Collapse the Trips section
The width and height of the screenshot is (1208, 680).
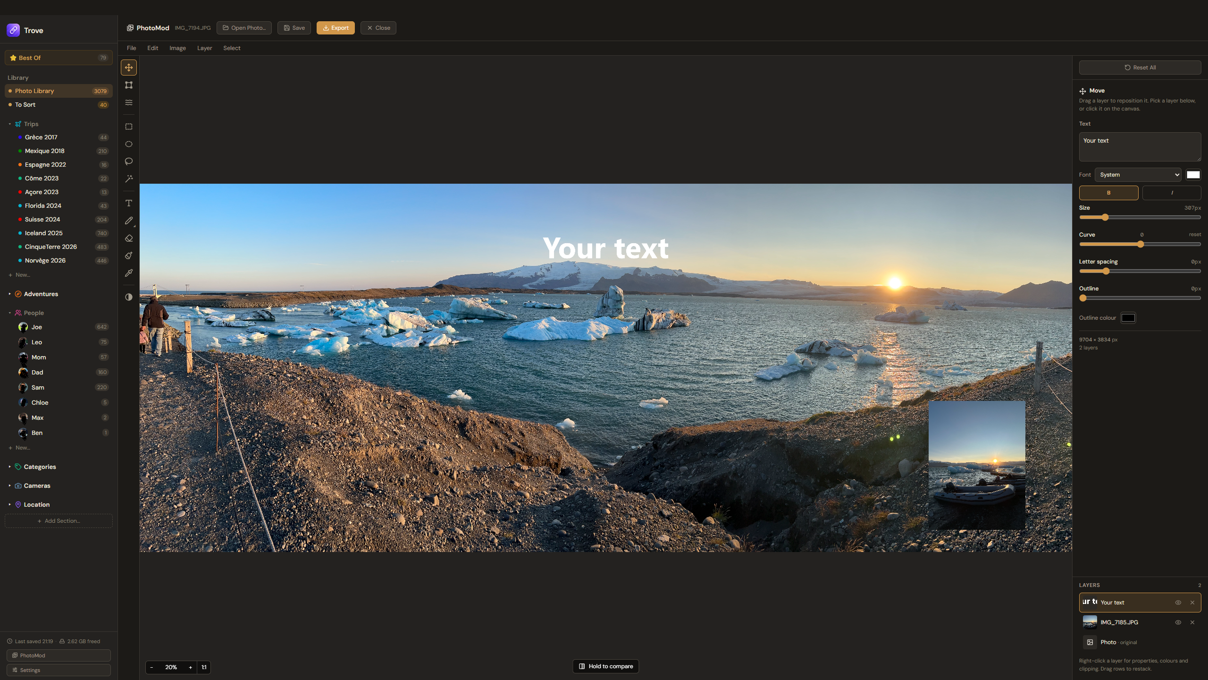coord(9,124)
